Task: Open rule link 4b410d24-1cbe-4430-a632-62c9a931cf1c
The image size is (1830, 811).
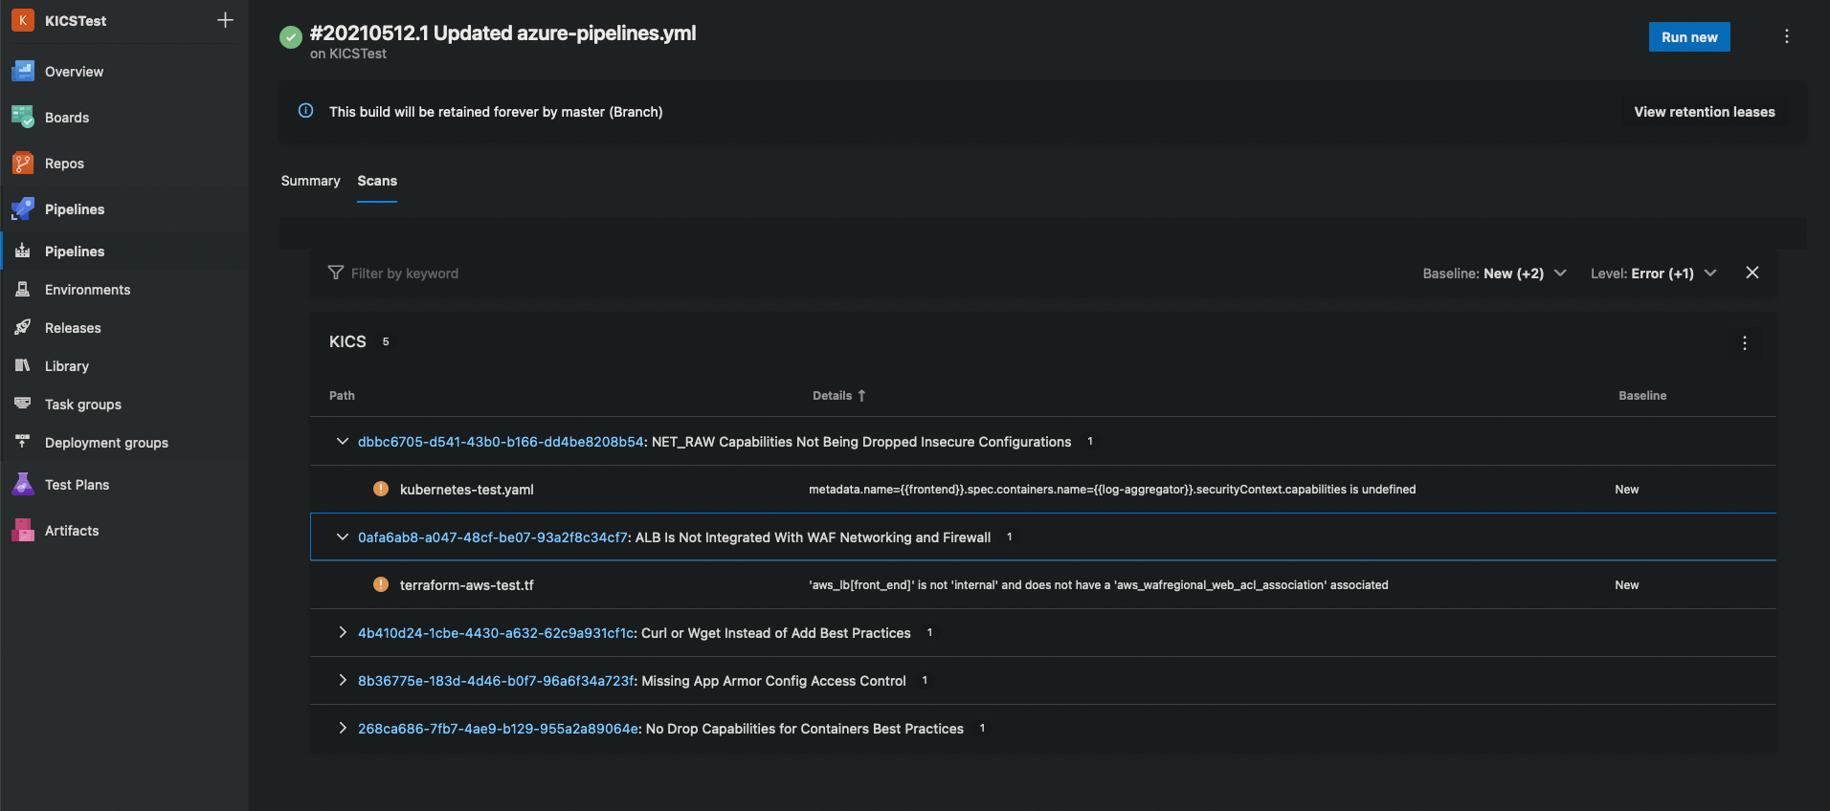Action: 496,633
